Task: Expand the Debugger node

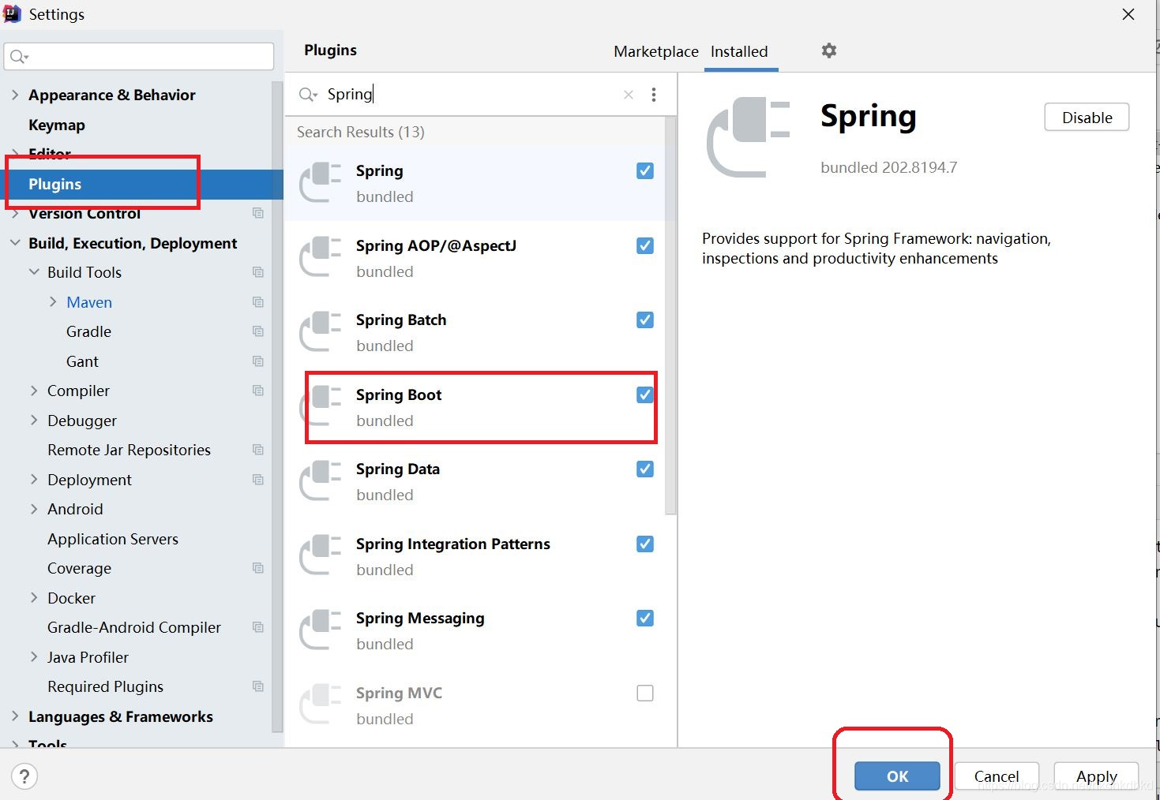Action: [34, 421]
